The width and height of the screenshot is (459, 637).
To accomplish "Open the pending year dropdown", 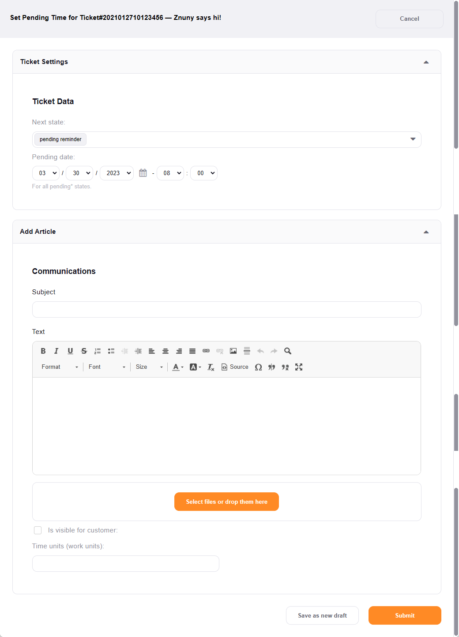I will click(117, 173).
